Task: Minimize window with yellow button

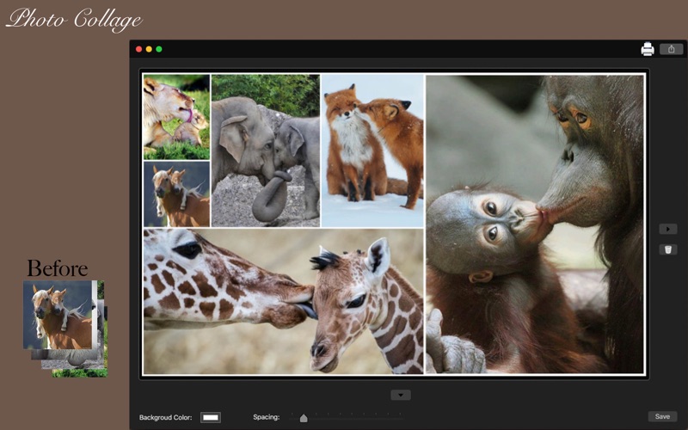Action: (149, 49)
